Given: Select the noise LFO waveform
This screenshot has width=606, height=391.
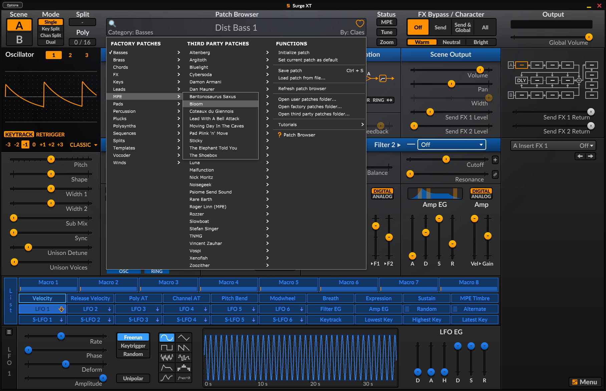Looking at the screenshot, I should (x=167, y=358).
